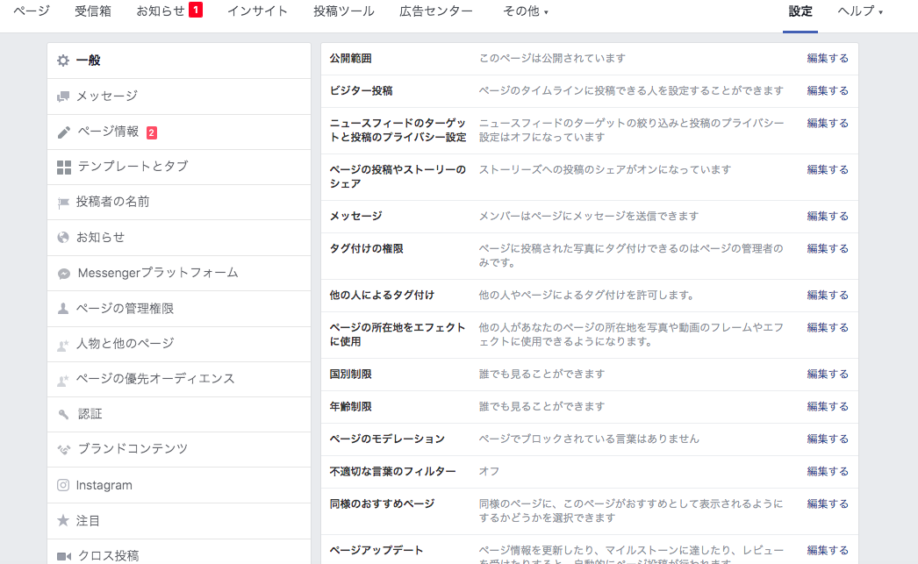
Task: Select the star icon beside 注目
Action: tap(61, 520)
